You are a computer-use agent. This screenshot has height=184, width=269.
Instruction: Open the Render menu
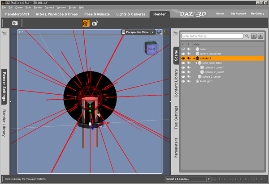tap(38, 8)
